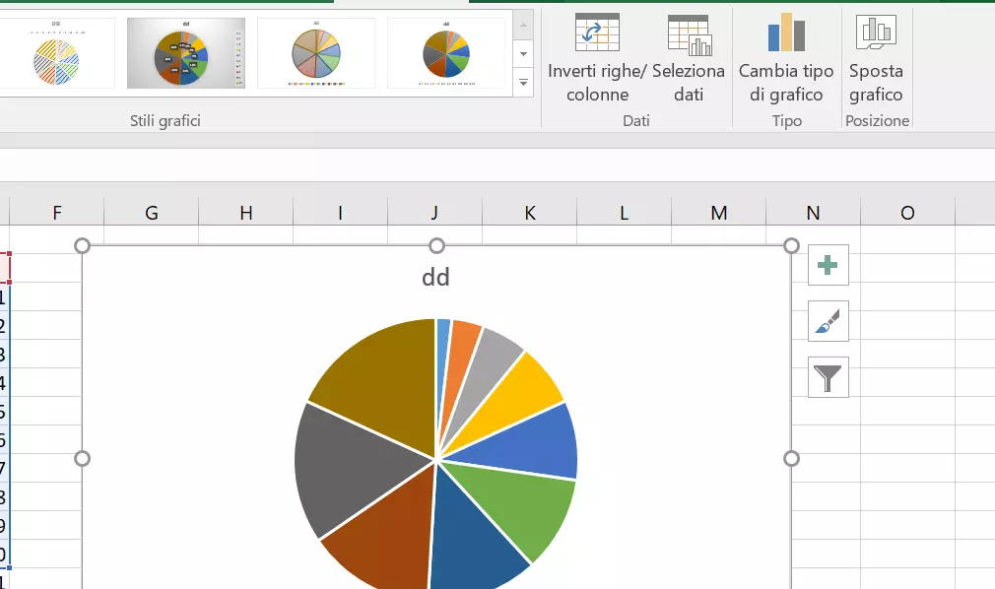Open chart filters funnel button
Viewport: 995px width, 589px height.
(x=829, y=377)
